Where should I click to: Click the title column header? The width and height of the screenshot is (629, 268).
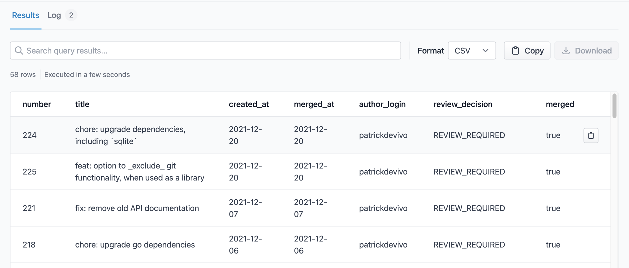pos(82,104)
